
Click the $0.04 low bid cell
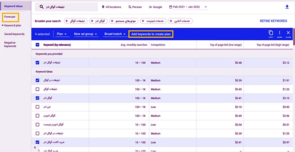(x=238, y=125)
